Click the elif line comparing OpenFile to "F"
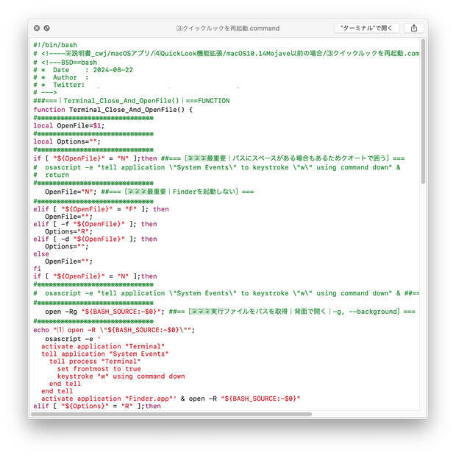 pyautogui.click(x=101, y=209)
